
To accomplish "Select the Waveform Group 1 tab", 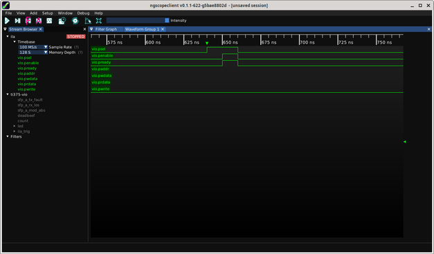I will click(x=142, y=29).
